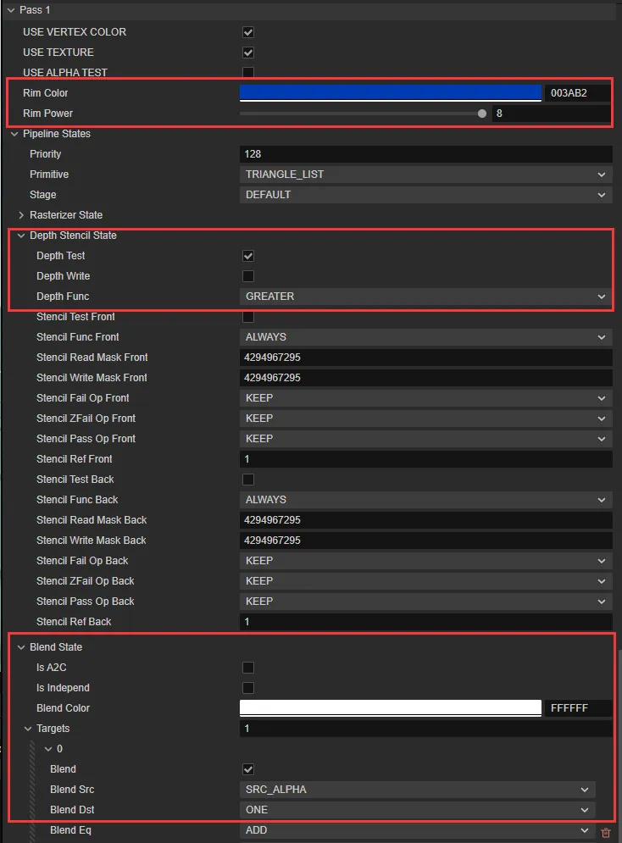Click the Targets count field

tap(425, 729)
